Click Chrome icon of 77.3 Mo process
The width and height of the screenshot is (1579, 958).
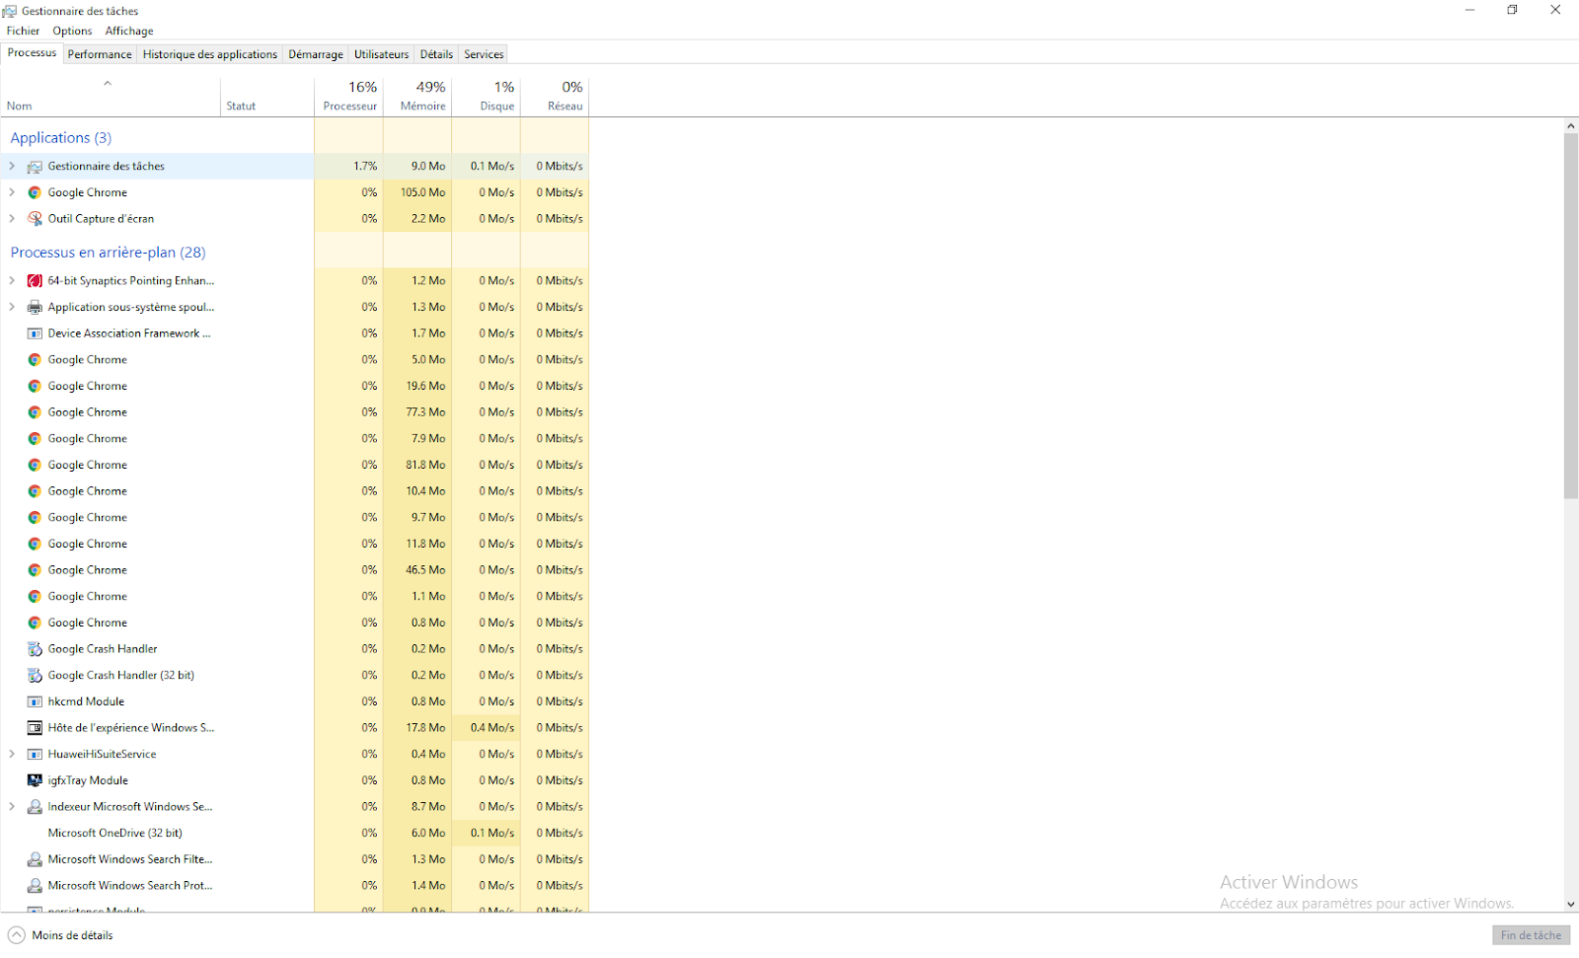35,412
